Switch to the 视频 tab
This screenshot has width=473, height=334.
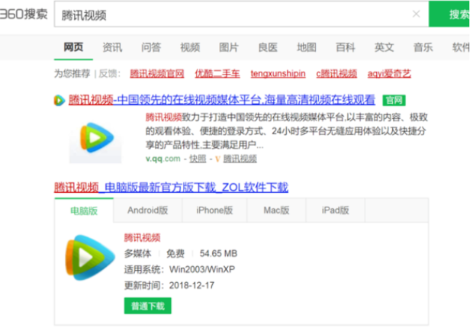click(x=190, y=47)
